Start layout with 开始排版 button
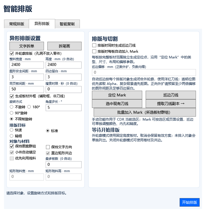Viewport: 206px width, 213px height. 189,202
